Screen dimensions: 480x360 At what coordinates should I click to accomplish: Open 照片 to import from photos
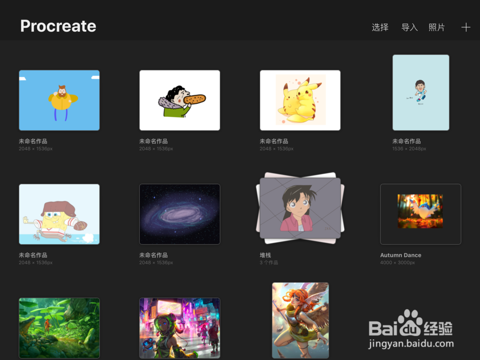click(436, 27)
